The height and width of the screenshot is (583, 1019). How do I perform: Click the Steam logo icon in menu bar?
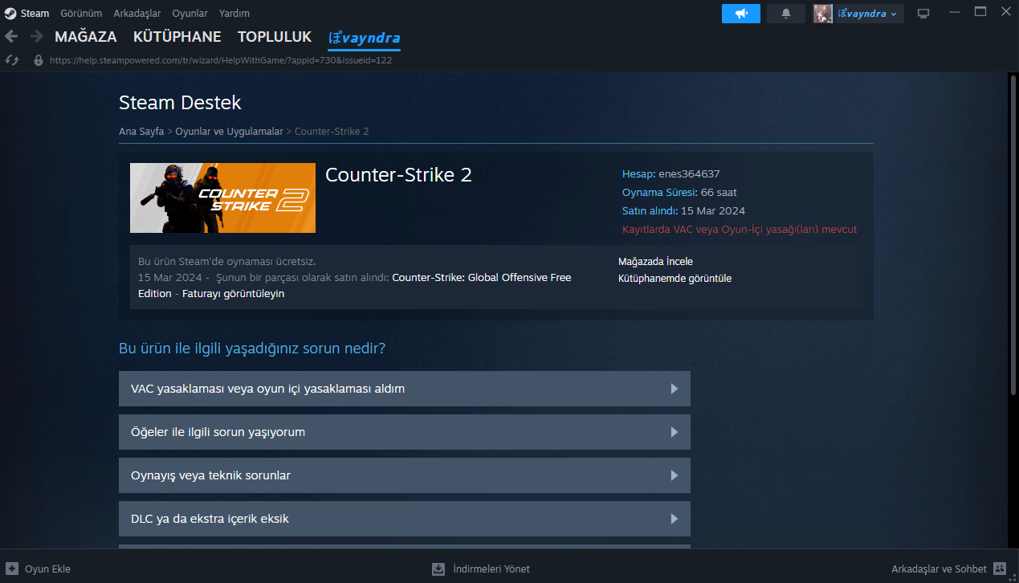click(10, 13)
